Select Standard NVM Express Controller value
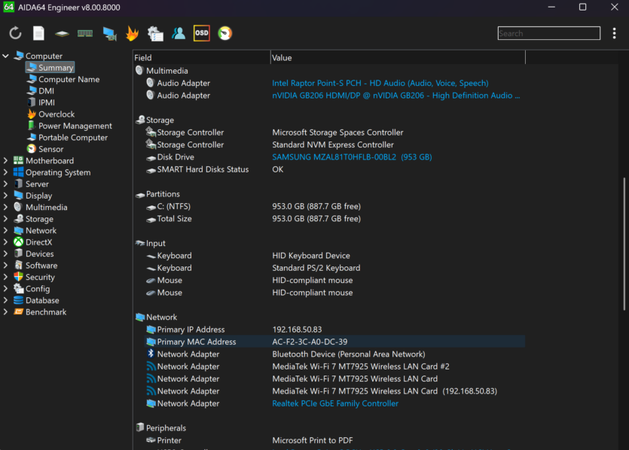The height and width of the screenshot is (450, 629). pos(333,144)
